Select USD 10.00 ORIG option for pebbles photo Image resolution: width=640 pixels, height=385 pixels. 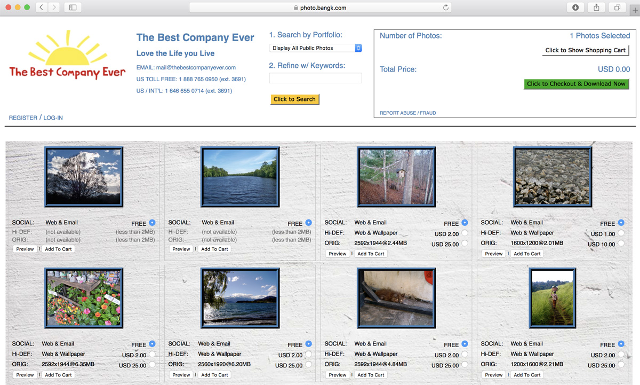coord(621,243)
